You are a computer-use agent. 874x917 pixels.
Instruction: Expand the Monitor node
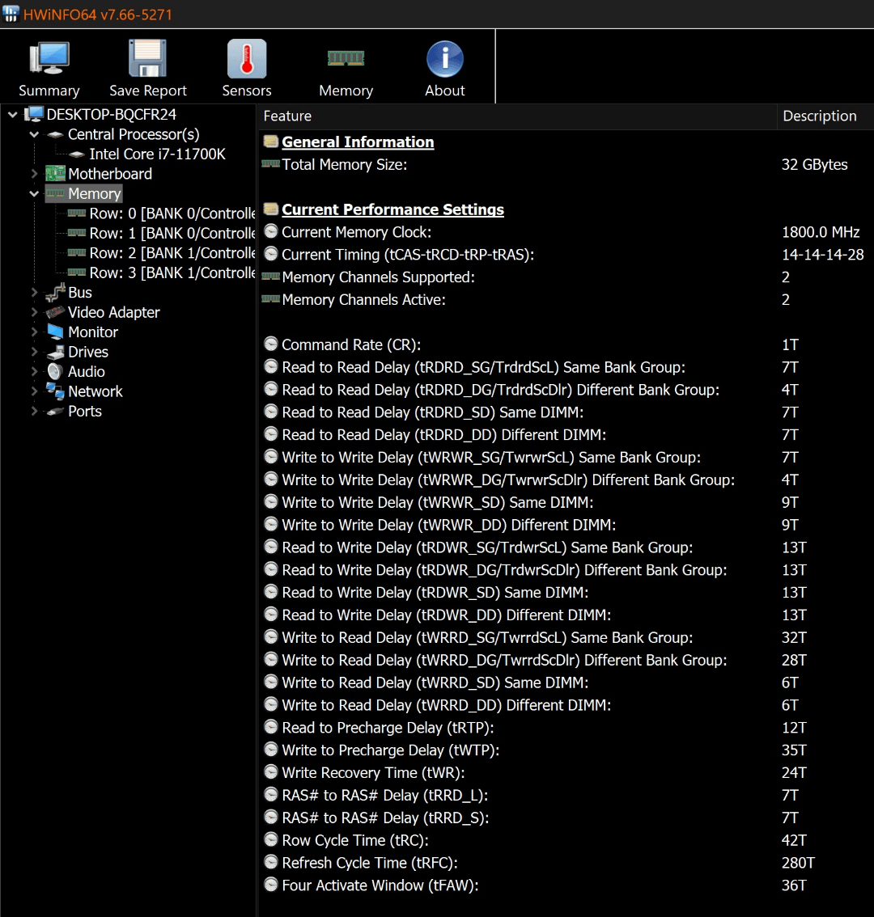point(34,332)
